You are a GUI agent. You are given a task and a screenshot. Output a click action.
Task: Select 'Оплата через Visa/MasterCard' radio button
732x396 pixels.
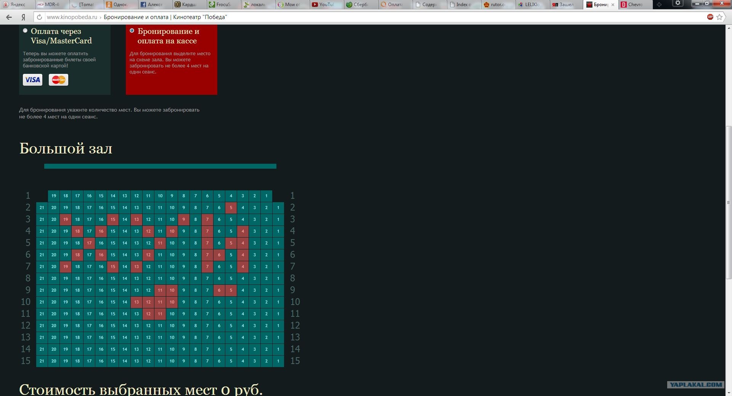(x=25, y=30)
